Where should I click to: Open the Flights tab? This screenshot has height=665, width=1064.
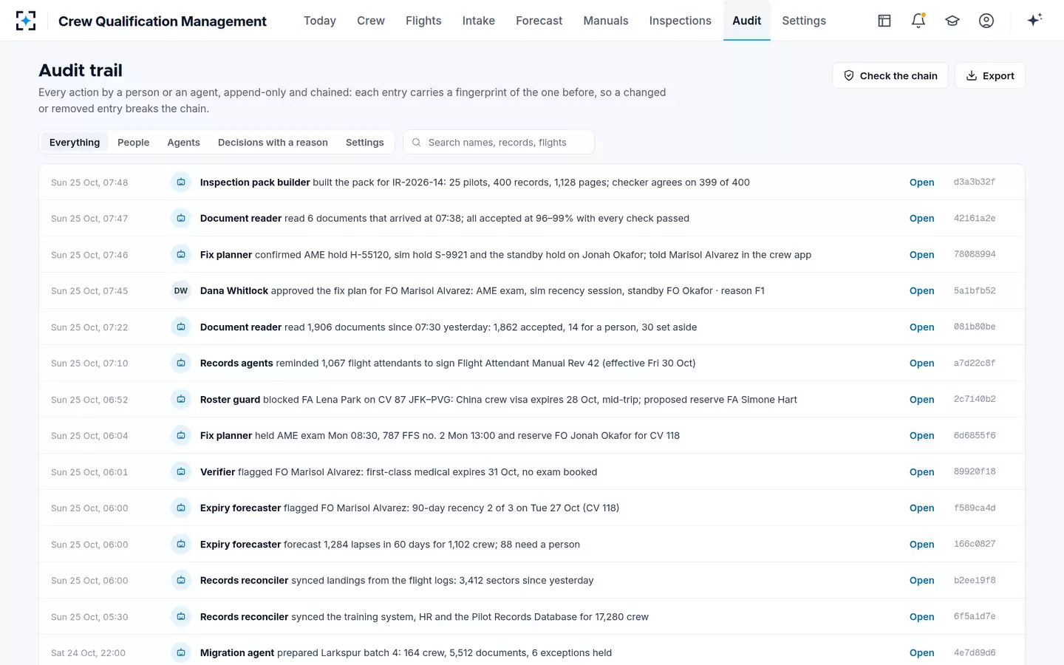(x=423, y=21)
